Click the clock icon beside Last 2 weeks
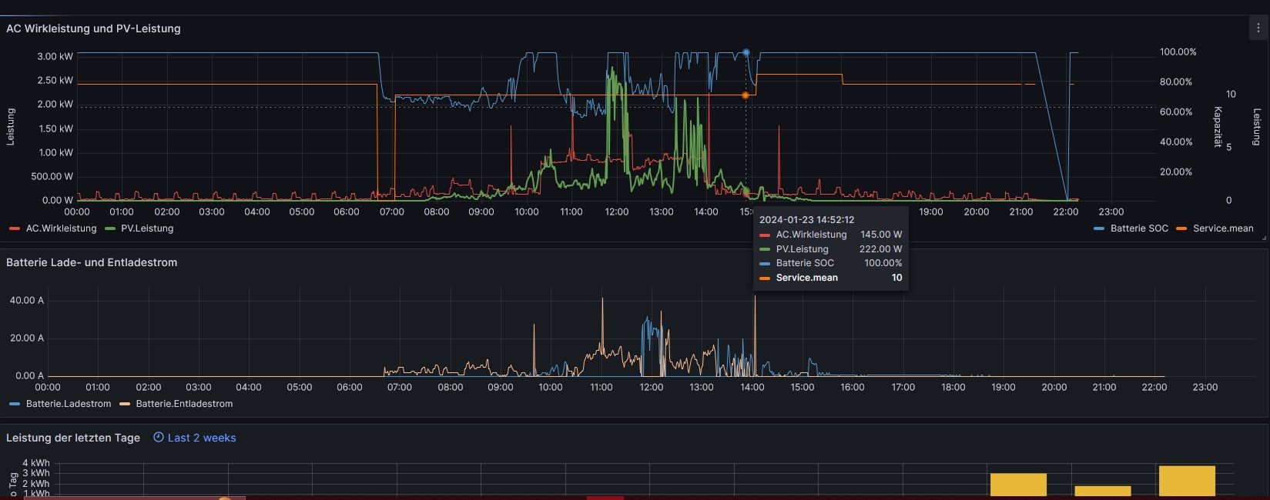This screenshot has height=500, width=1270. 159,438
